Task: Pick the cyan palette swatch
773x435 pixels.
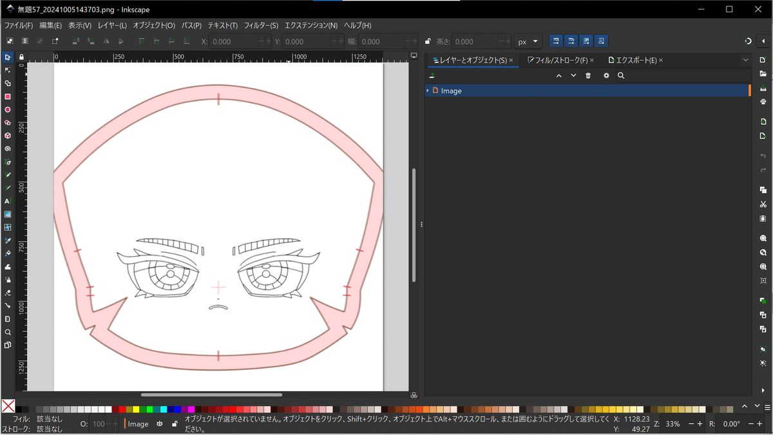Action: pos(164,409)
